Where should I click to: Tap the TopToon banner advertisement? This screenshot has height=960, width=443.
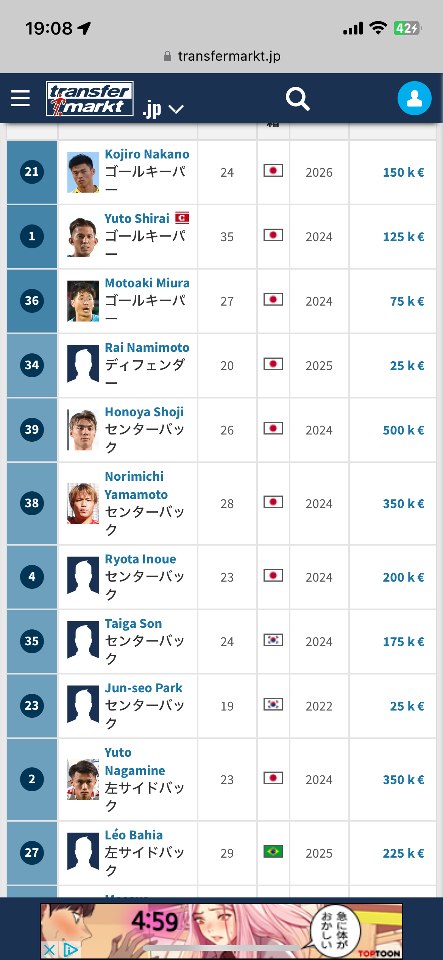[221, 931]
